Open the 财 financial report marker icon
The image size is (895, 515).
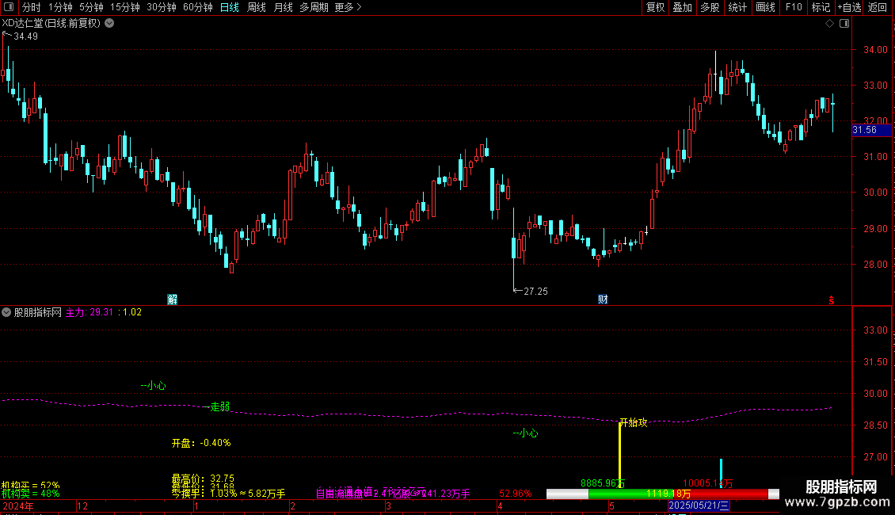point(603,299)
